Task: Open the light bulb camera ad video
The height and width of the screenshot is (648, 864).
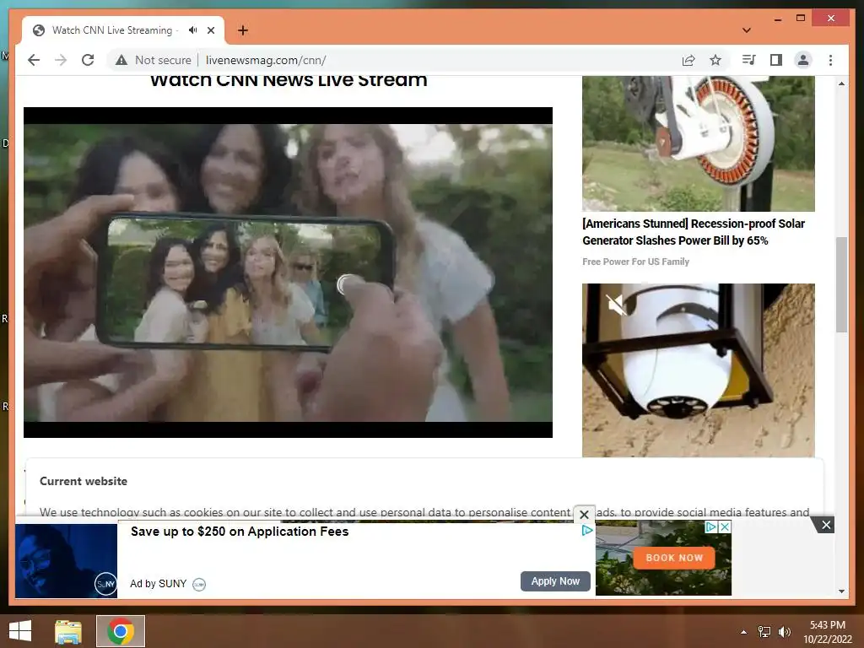Action: (698, 370)
